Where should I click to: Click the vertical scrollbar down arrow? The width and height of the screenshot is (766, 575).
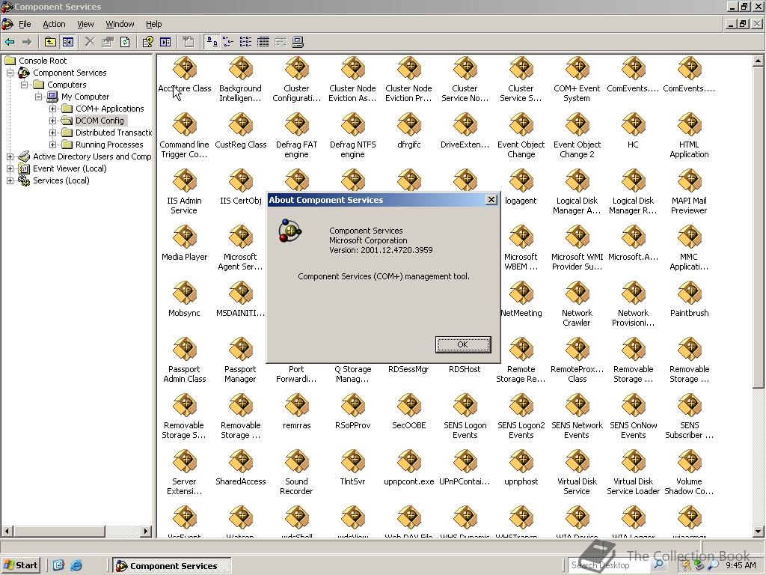click(758, 531)
